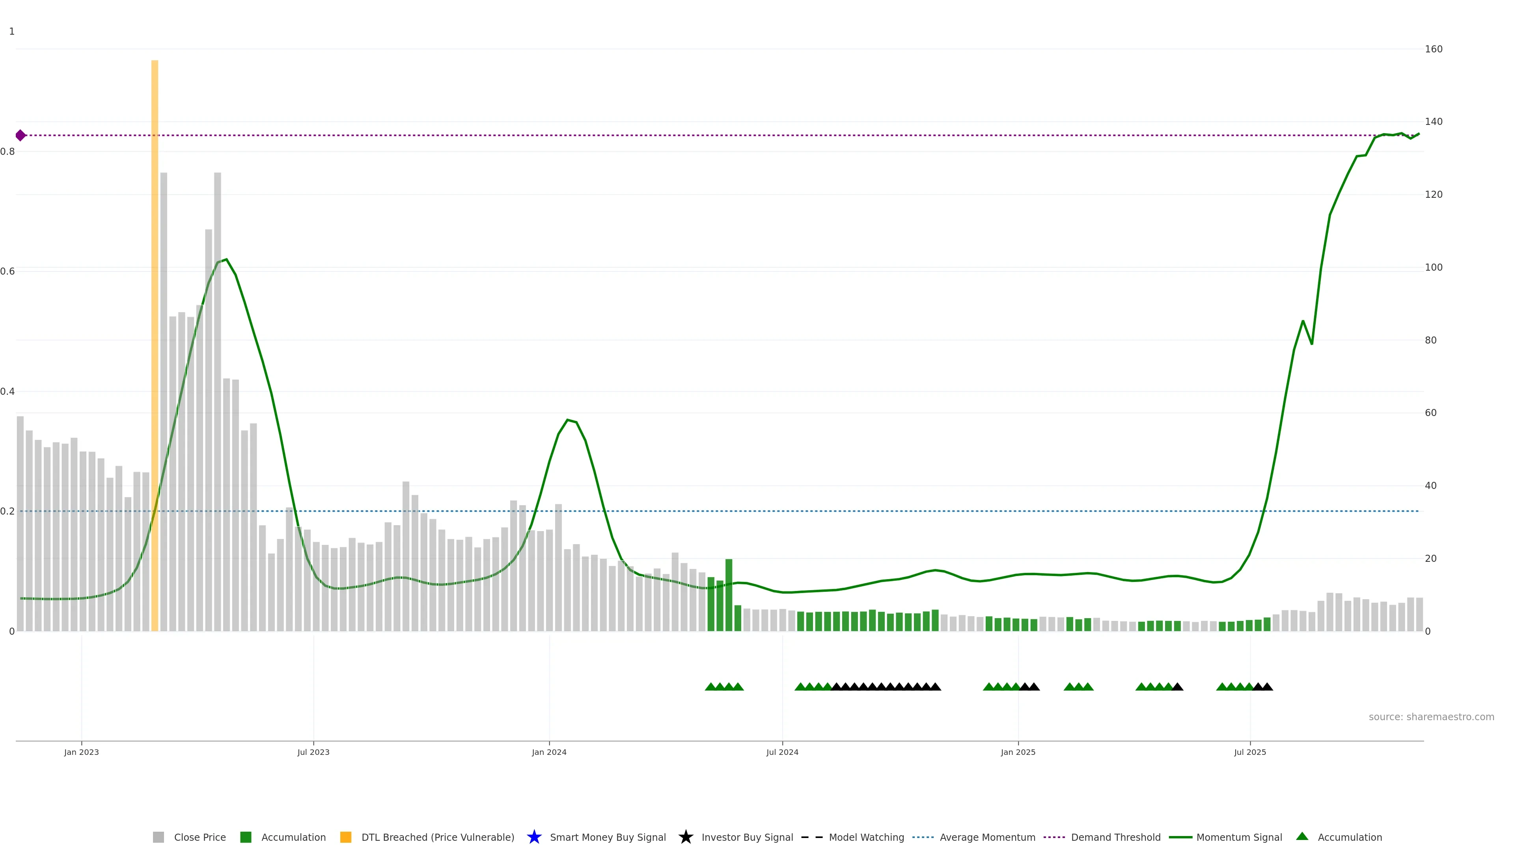The image size is (1514, 851).
Task: Click the DTL Breached (Price Vulnerable) label
Action: (437, 837)
